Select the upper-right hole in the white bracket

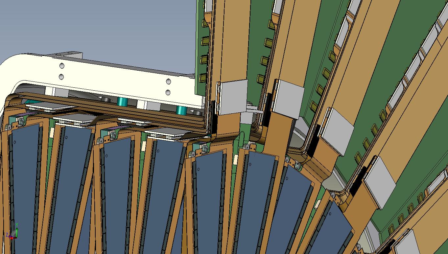click(169, 81)
